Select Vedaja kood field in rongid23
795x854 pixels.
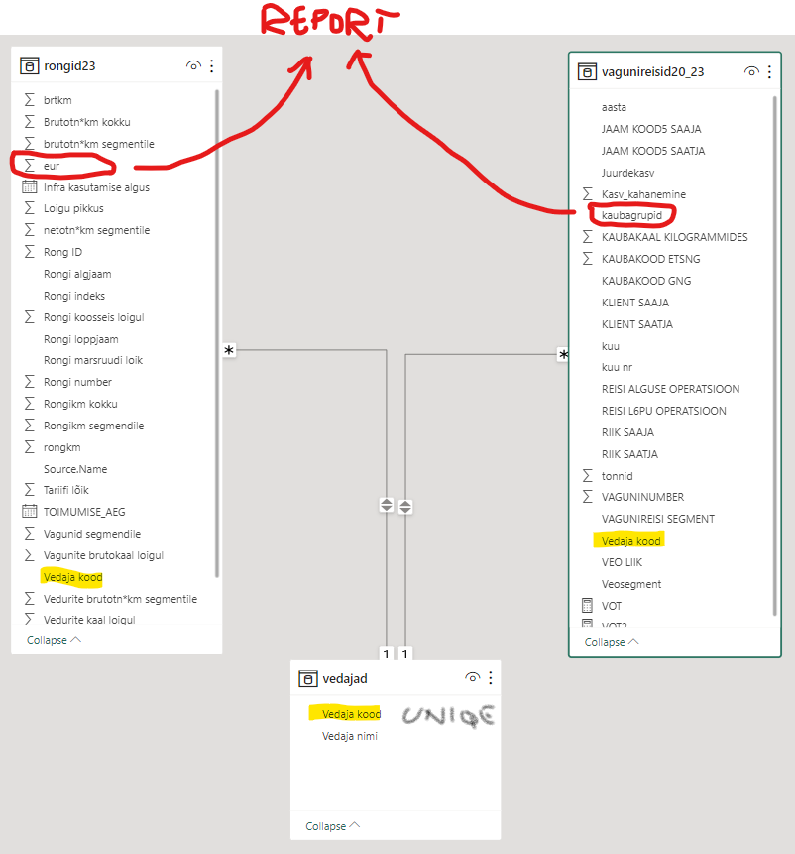click(73, 577)
